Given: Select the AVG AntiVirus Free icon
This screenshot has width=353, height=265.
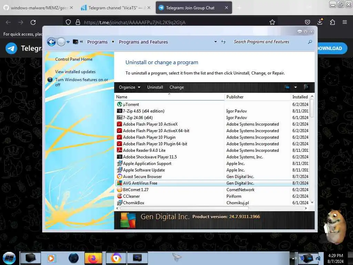Looking at the screenshot, I should coord(120,183).
